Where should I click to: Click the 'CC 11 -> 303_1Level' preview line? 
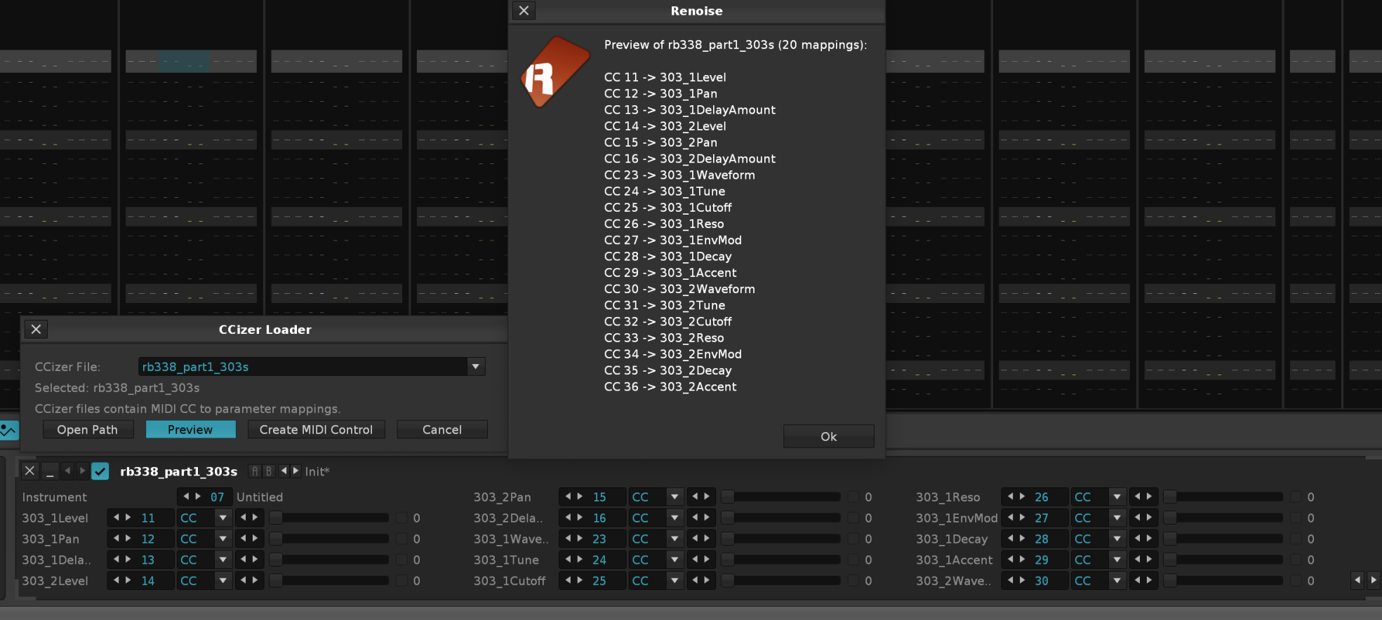tap(665, 77)
